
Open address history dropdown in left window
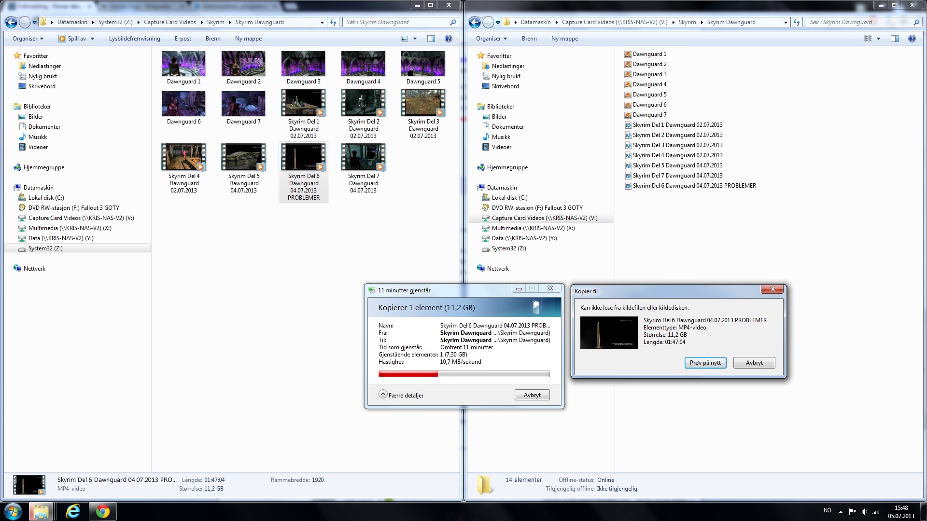click(322, 22)
